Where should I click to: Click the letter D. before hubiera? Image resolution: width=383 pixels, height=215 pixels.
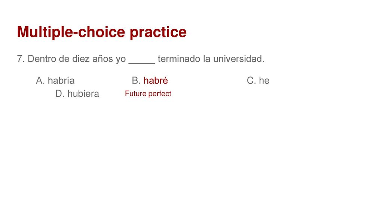60,94
